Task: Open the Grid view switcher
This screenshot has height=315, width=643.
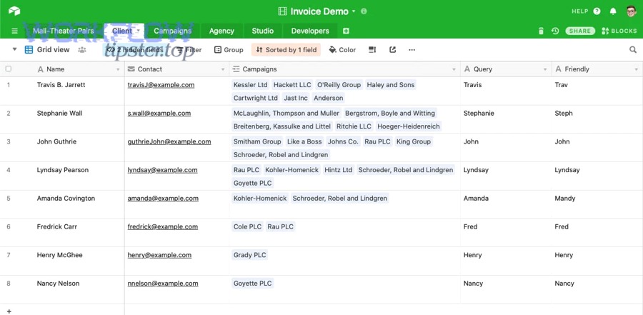Action: 47,49
